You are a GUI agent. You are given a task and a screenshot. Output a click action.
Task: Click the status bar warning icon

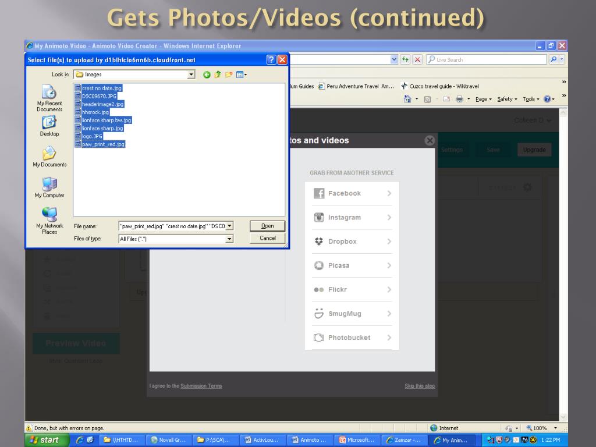[29, 428]
